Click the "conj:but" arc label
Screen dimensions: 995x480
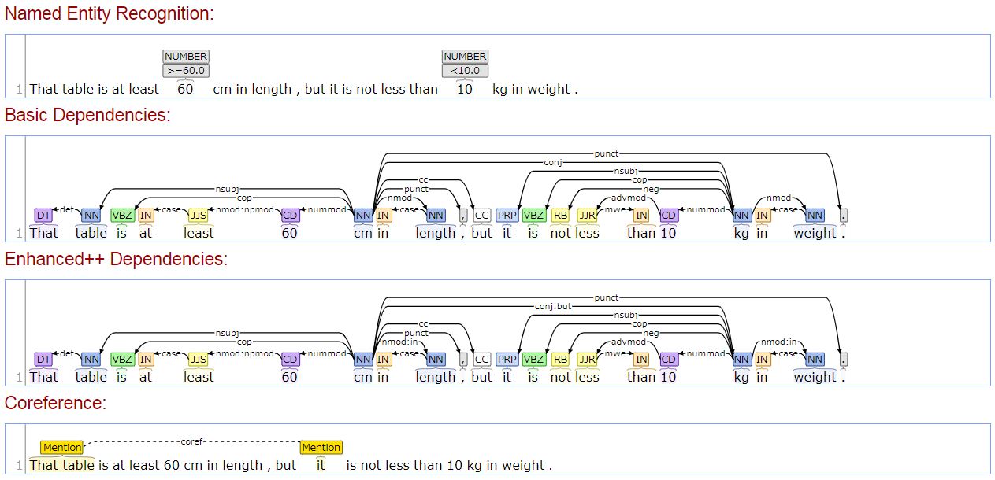point(553,306)
